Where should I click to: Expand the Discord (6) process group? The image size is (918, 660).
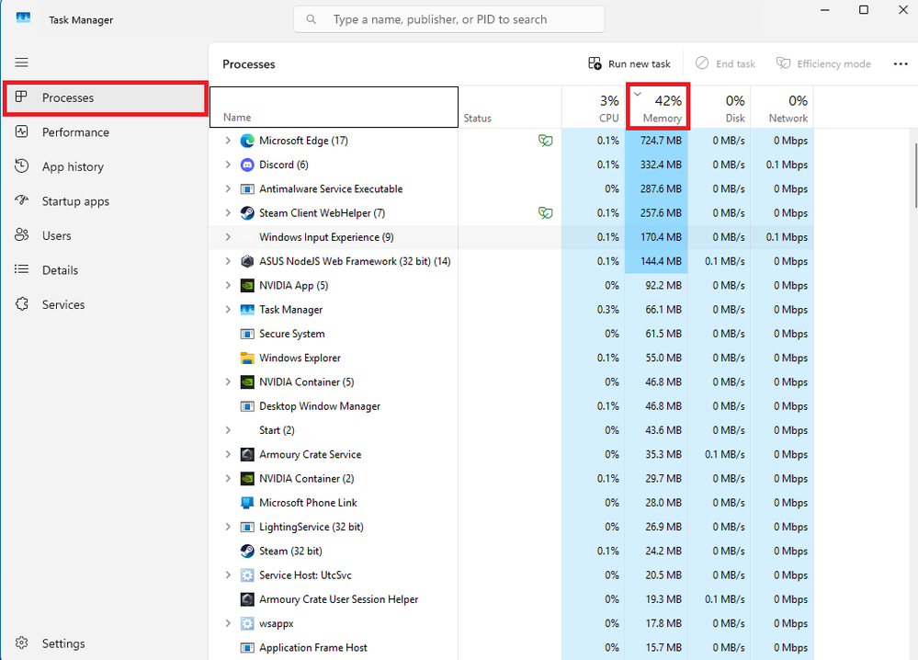point(228,165)
